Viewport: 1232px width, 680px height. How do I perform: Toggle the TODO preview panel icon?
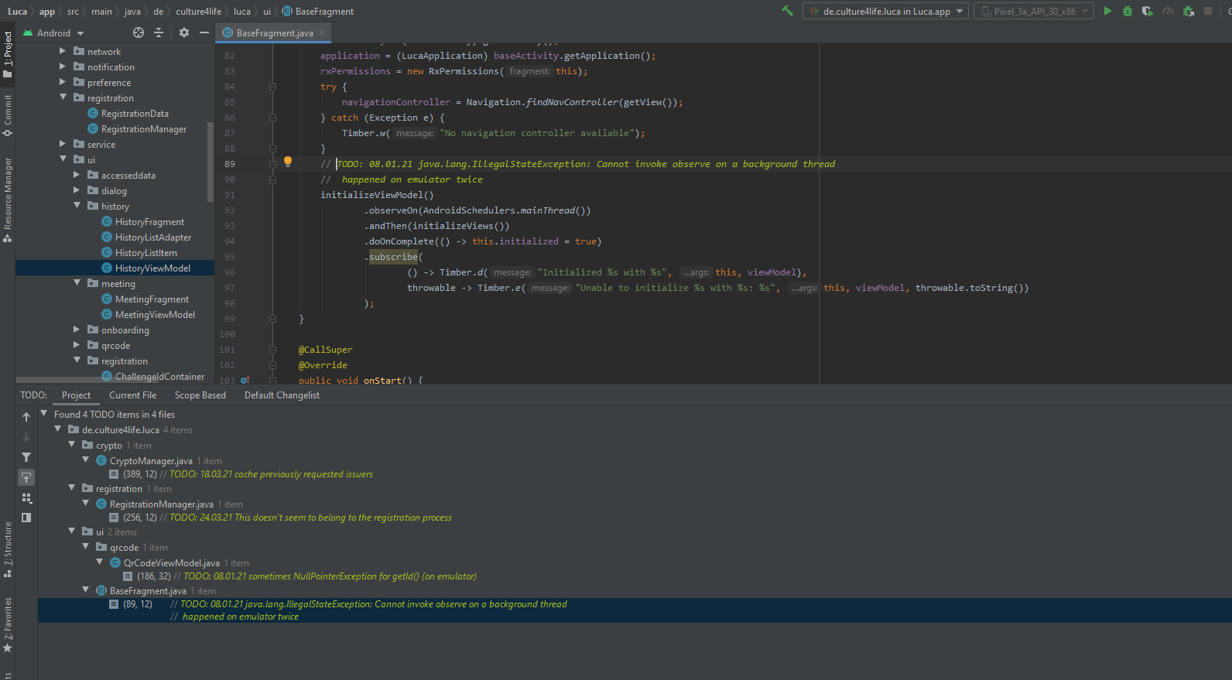click(26, 518)
